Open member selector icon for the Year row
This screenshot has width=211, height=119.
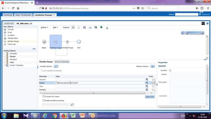click(147, 86)
